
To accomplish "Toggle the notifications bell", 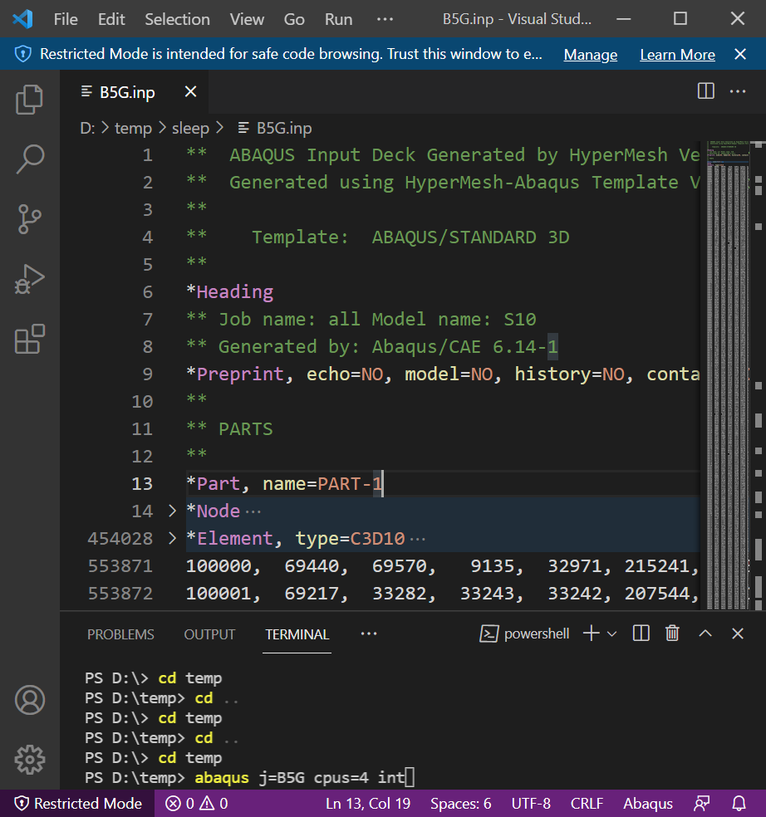I will 739,803.
